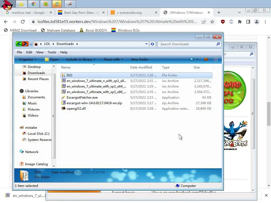Open the Help menu
The width and height of the screenshot is (271, 203).
64,52
